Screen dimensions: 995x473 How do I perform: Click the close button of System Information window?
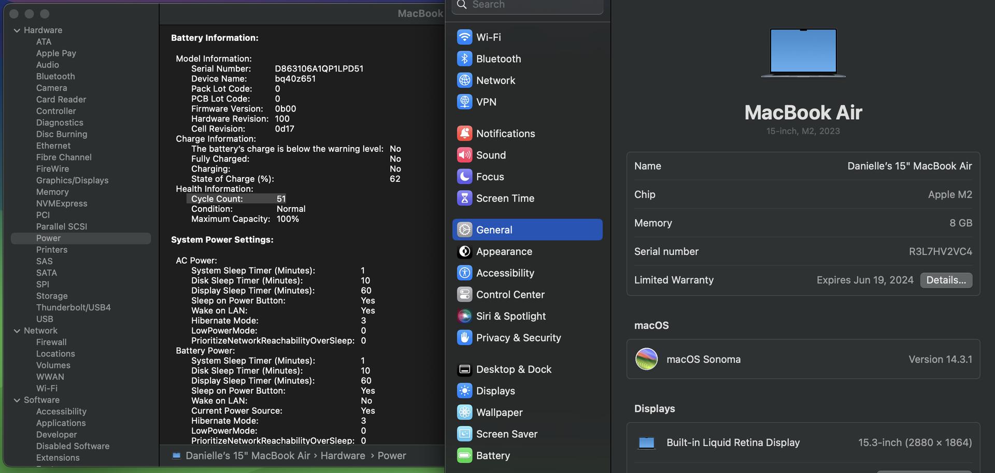(14, 14)
